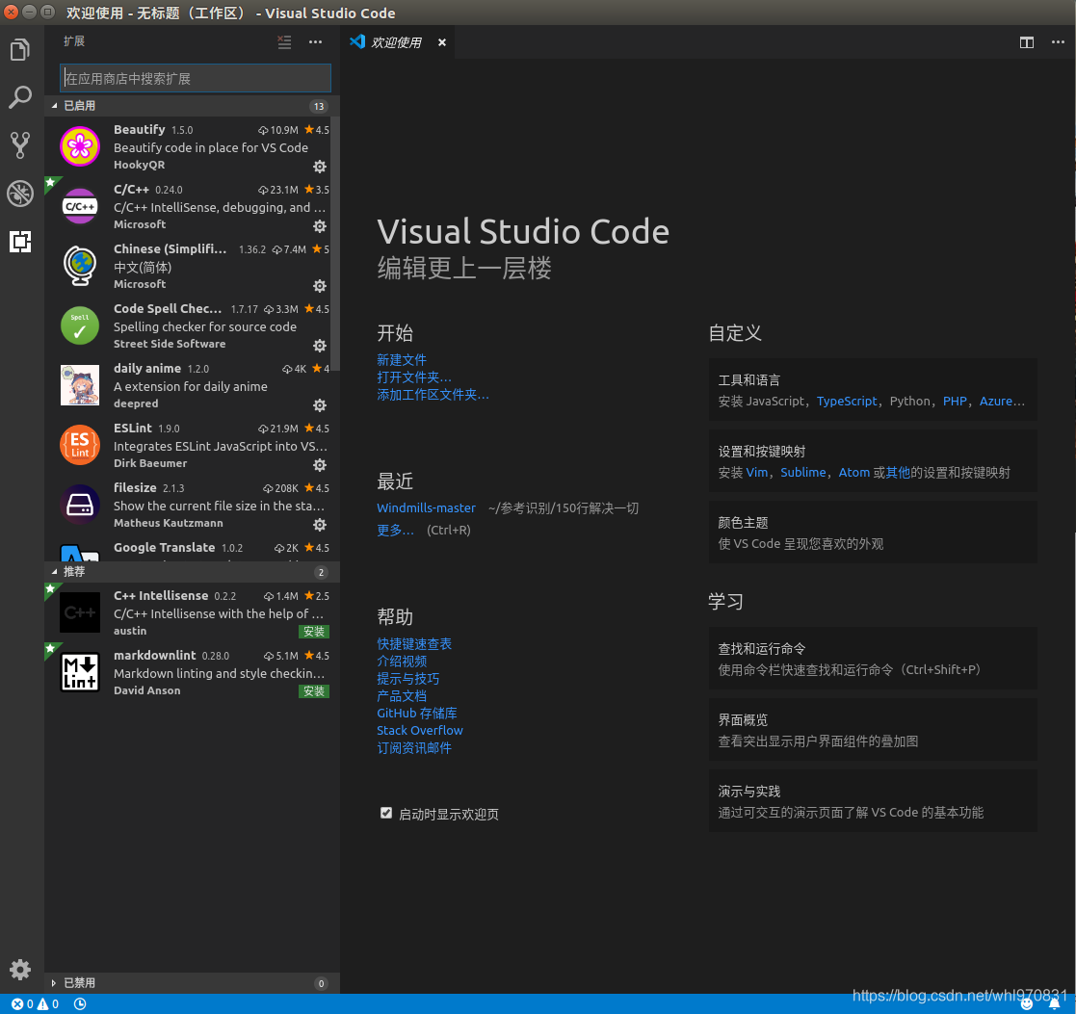Viewport: 1076px width, 1014px height.
Task: Open the Explorer view in activity bar
Action: [x=20, y=49]
